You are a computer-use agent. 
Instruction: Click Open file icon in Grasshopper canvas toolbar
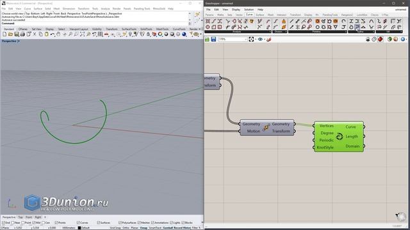pyautogui.click(x=208, y=40)
